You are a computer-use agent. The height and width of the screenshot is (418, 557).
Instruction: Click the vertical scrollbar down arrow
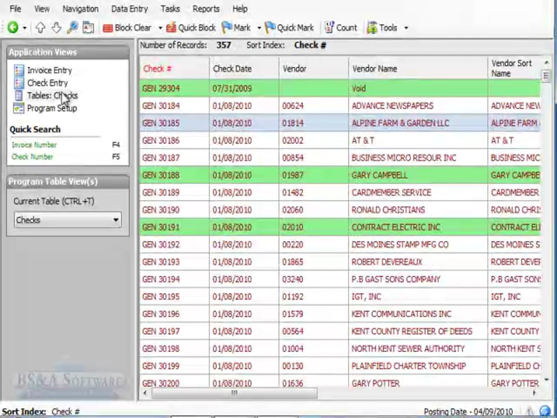coord(546,380)
